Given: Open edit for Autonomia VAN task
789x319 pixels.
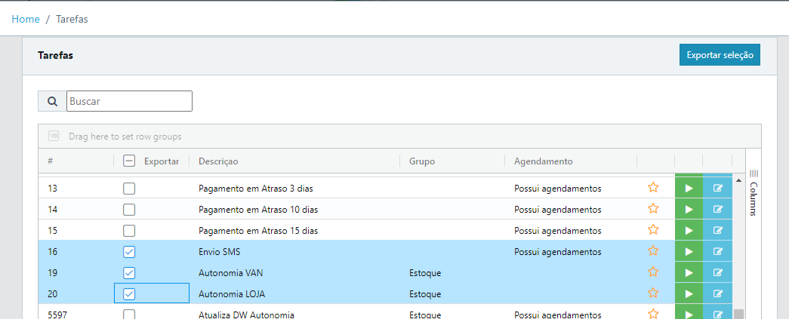Looking at the screenshot, I should pyautogui.click(x=717, y=273).
